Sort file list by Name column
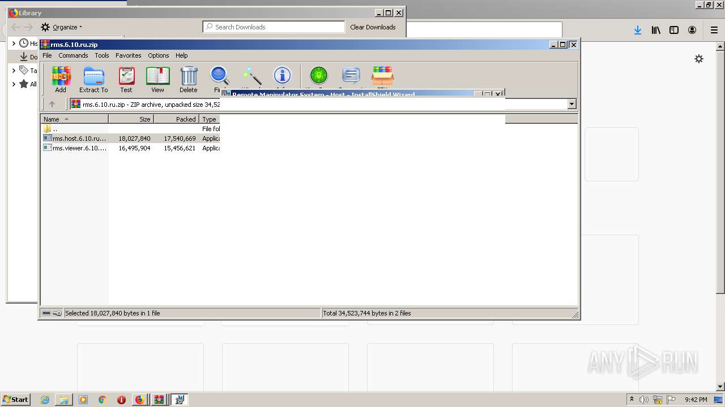Viewport: 725px width, 407px height. point(74,119)
